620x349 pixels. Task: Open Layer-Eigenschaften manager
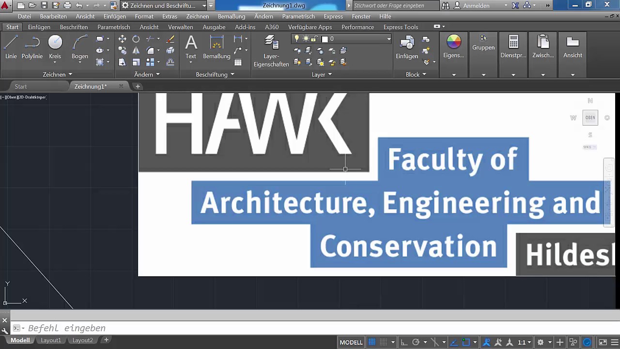[x=271, y=51]
